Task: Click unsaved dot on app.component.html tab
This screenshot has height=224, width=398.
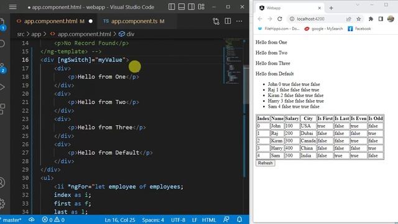Action: [91, 21]
